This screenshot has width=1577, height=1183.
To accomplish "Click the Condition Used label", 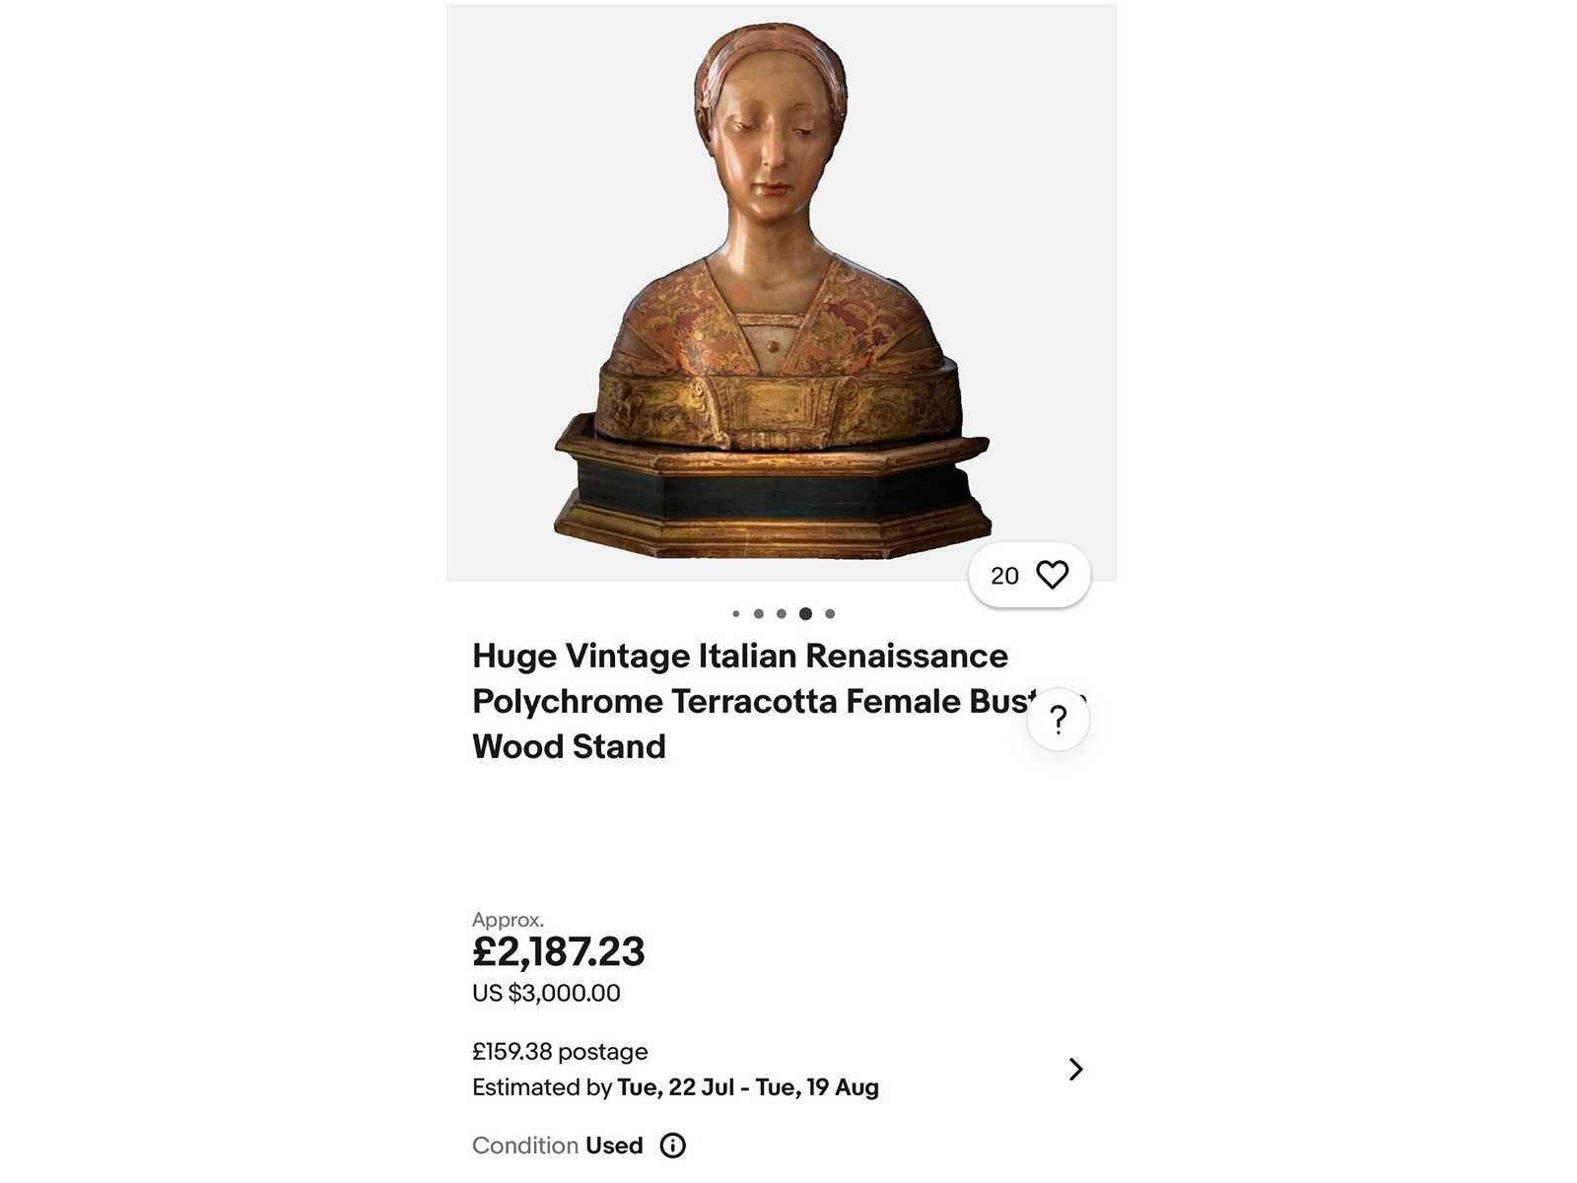I will [x=557, y=1146].
